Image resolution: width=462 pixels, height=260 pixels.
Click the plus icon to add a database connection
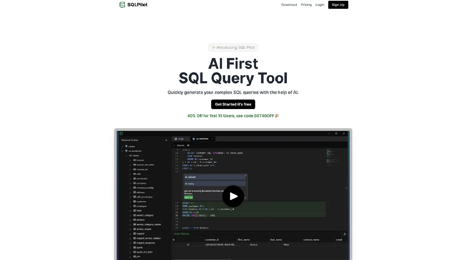point(166,140)
